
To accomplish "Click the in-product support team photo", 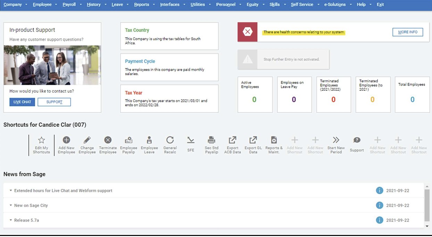I will [52, 65].
